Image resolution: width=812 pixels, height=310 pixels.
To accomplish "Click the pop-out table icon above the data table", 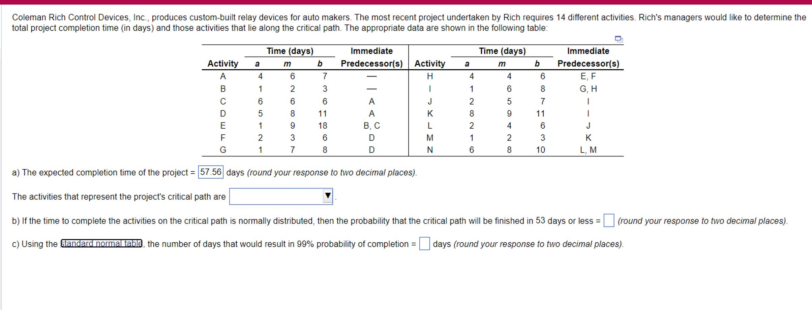I will [x=619, y=39].
